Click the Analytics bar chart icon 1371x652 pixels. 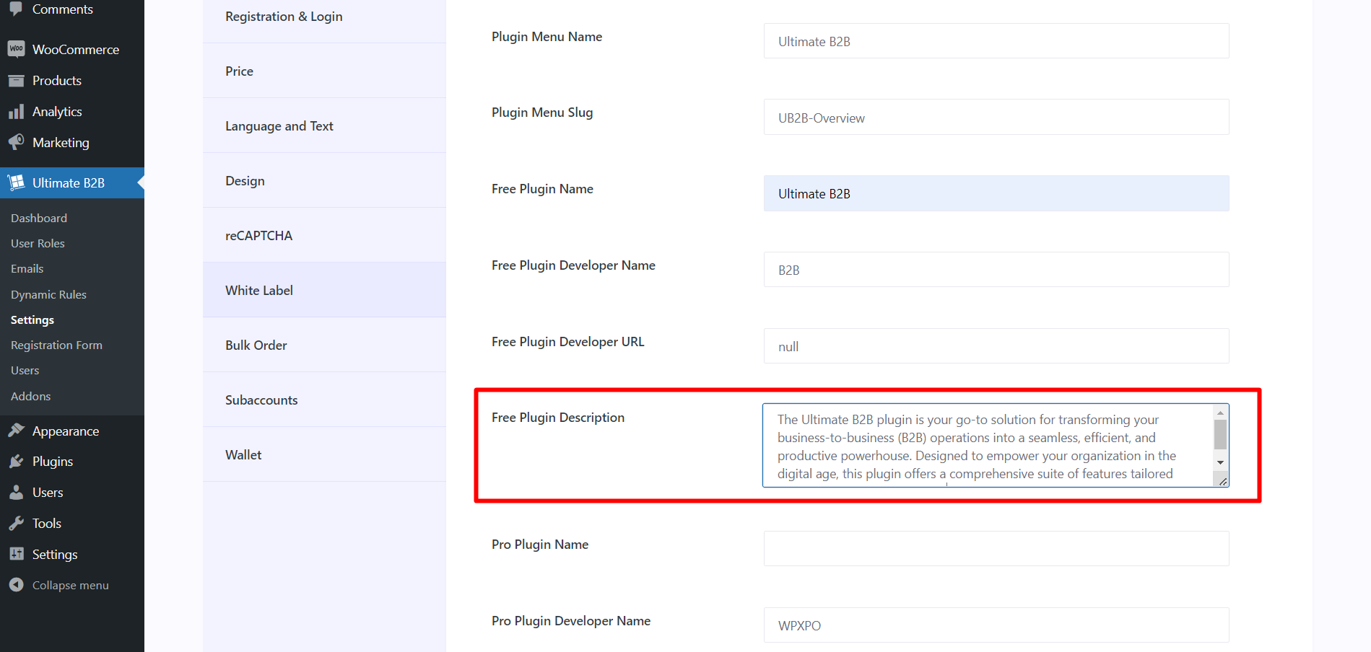tap(16, 112)
